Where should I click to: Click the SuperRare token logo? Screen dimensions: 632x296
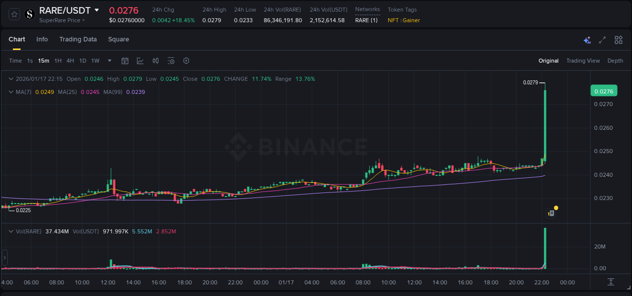(29, 14)
